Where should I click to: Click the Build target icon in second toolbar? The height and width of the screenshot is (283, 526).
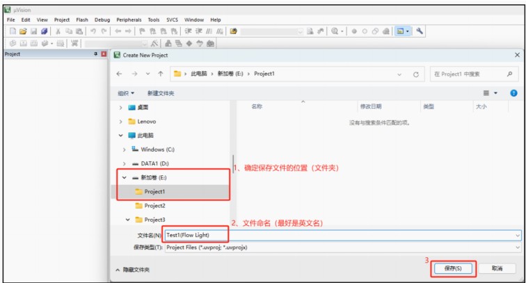coord(23,43)
